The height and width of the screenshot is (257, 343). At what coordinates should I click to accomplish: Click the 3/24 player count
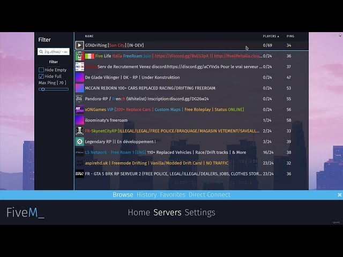(x=267, y=141)
